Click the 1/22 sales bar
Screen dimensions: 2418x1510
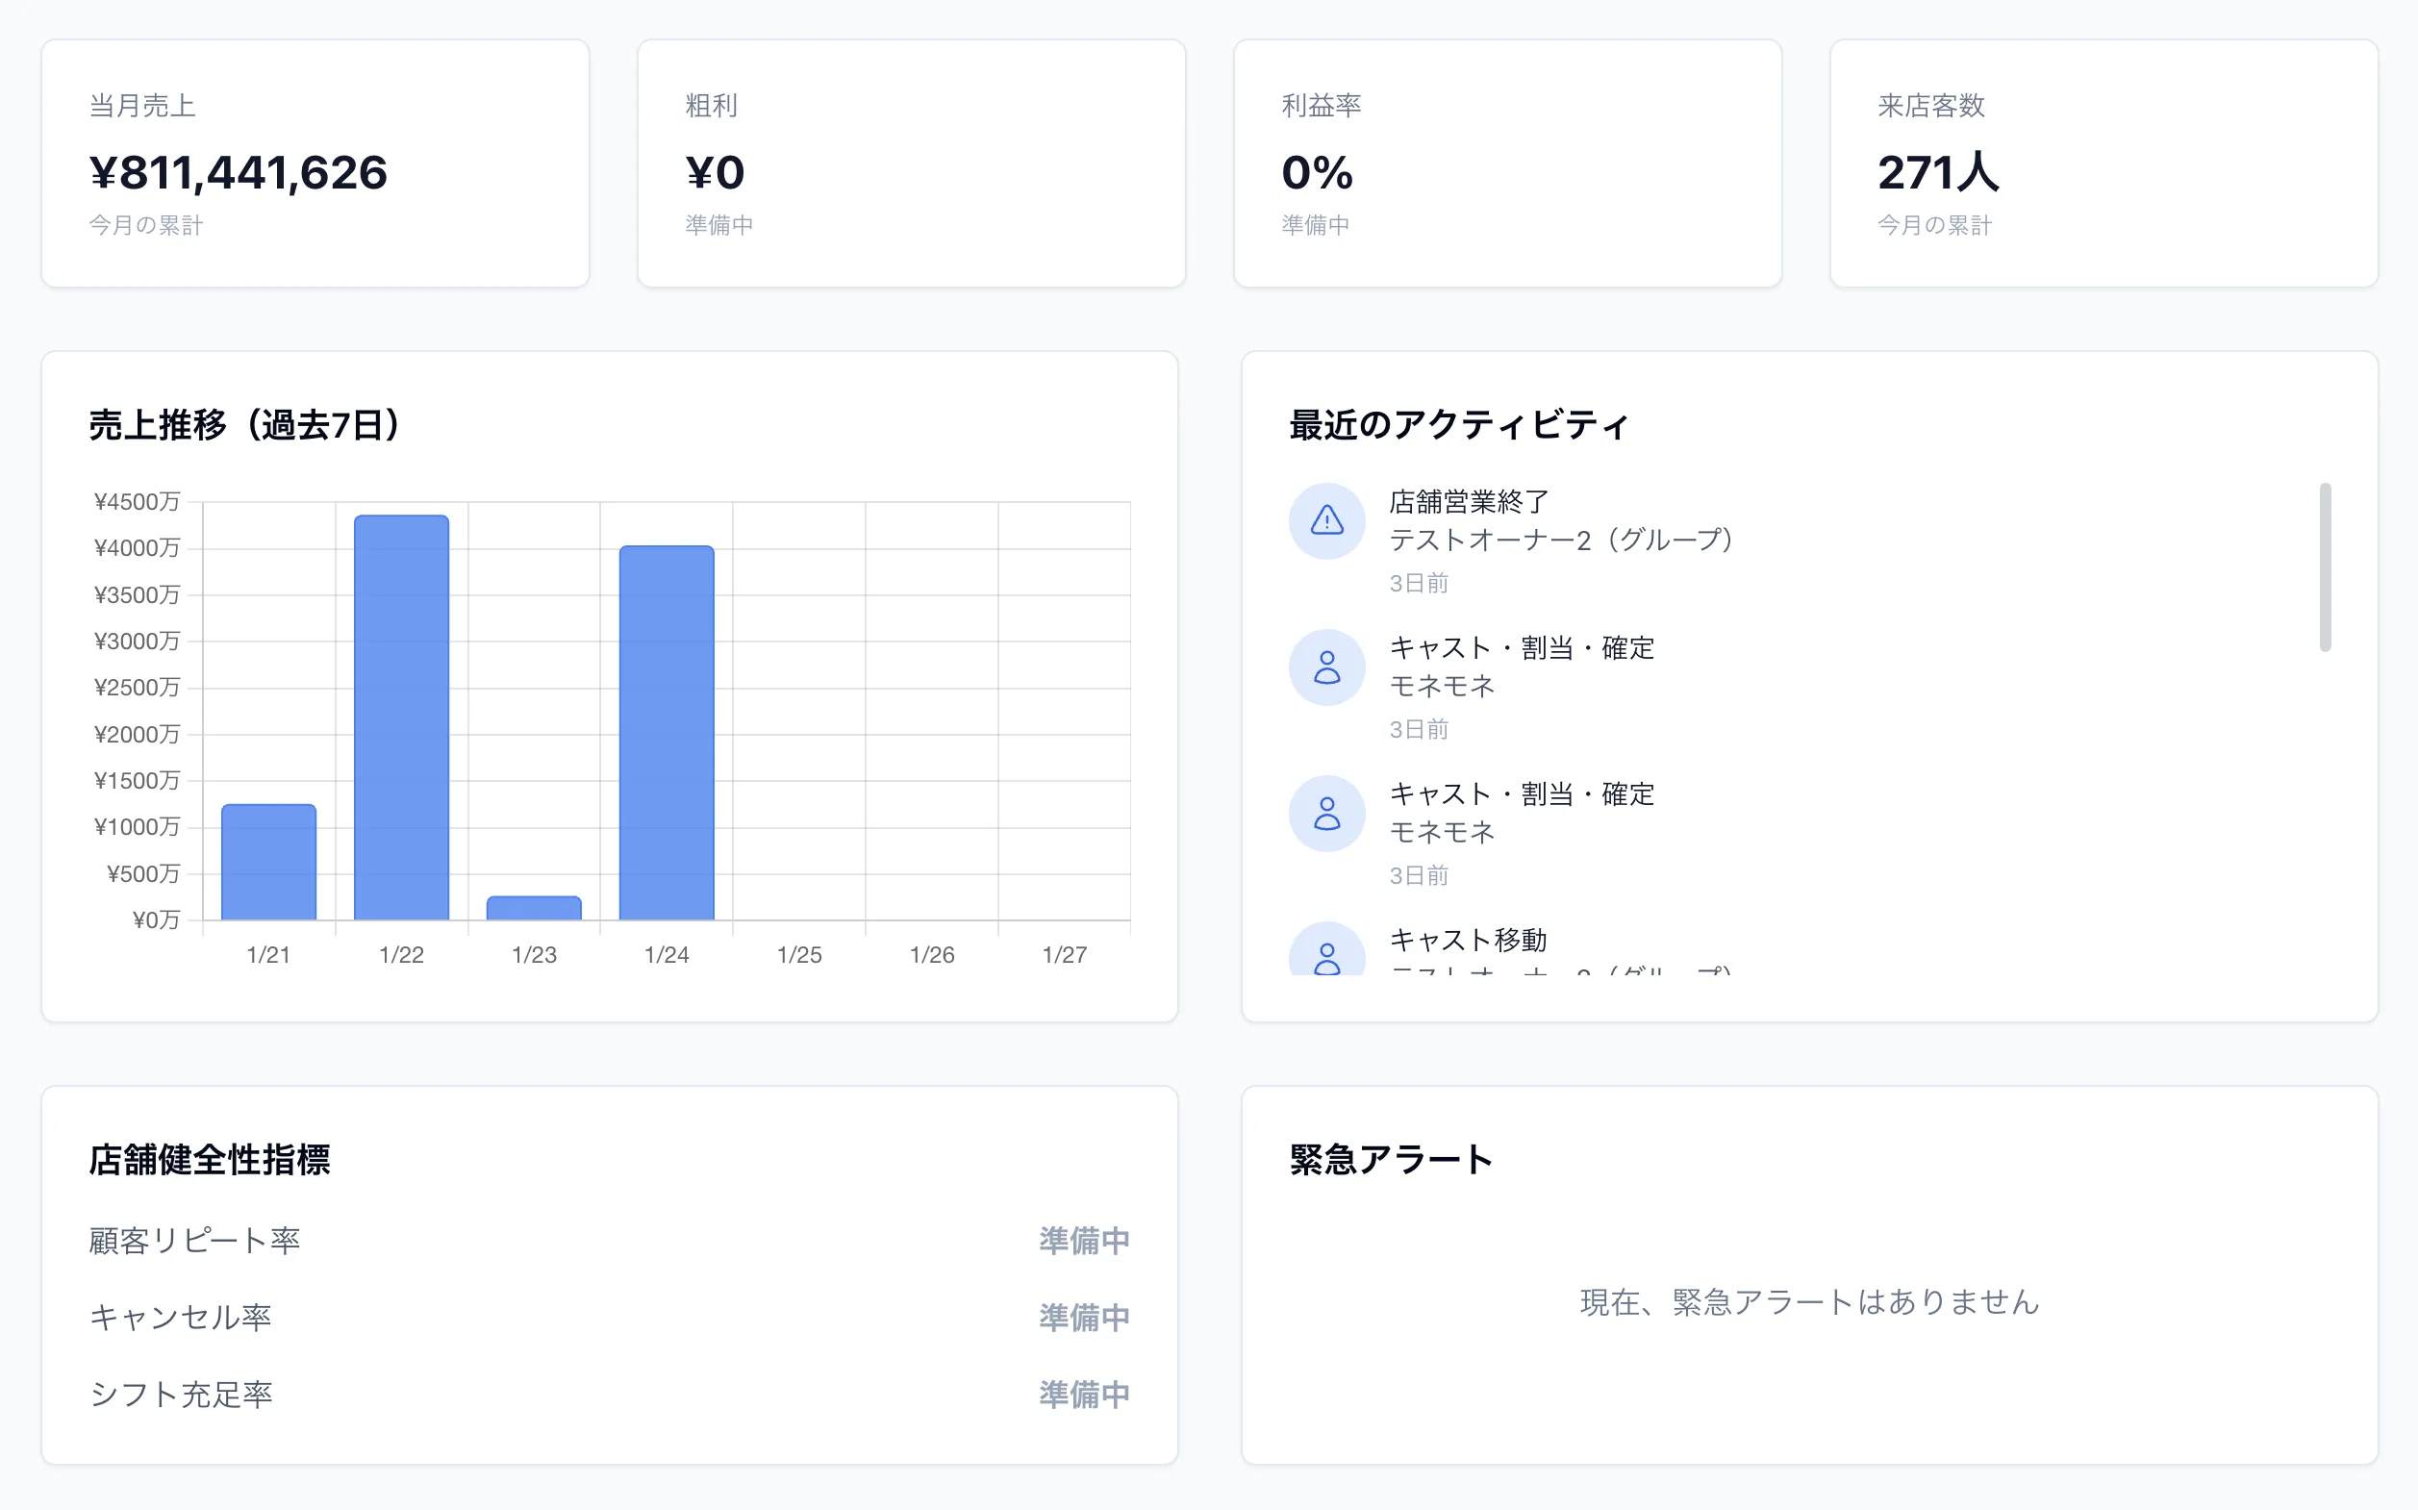pyautogui.click(x=401, y=717)
